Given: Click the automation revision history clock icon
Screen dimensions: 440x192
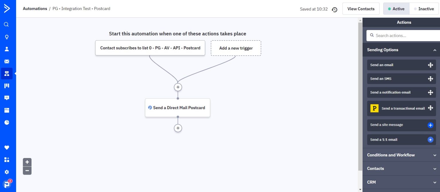Looking at the screenshot, I should [x=334, y=9].
